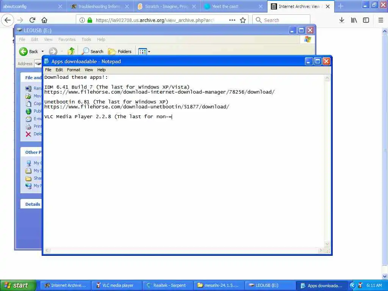Viewport: 388px width, 291px height.
Task: Open Explorer File menu
Action: pos(22,39)
